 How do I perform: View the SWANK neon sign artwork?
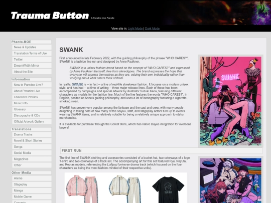[x=230, y=101]
